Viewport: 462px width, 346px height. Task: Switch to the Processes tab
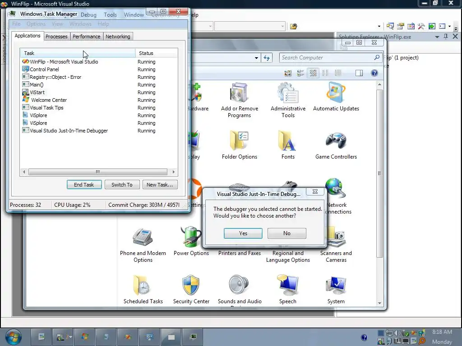coord(56,36)
